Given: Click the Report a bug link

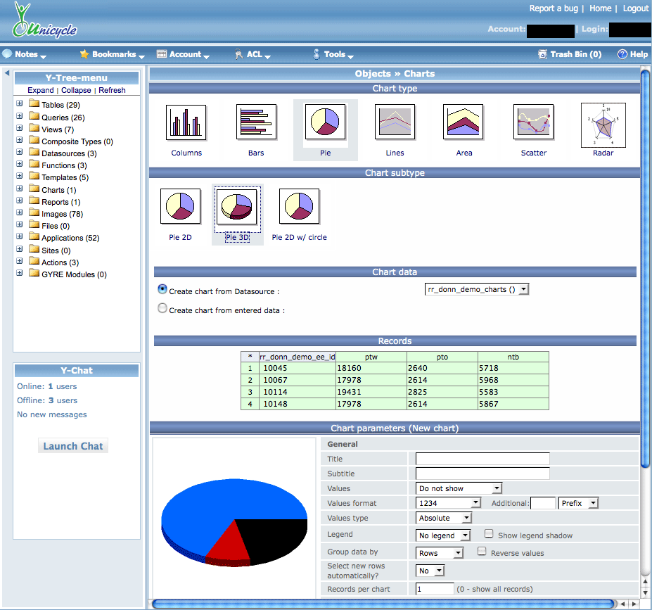Looking at the screenshot, I should pyautogui.click(x=554, y=8).
